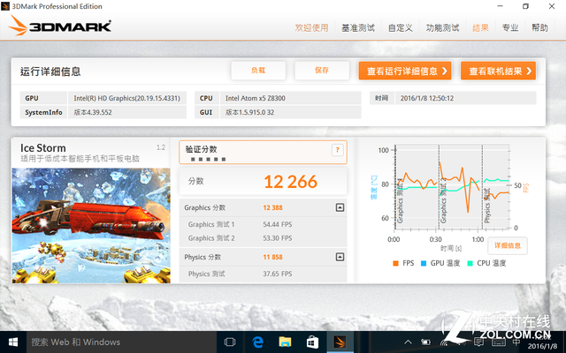Click the Ice Storm title
This screenshot has height=353, width=566.
pos(43,148)
